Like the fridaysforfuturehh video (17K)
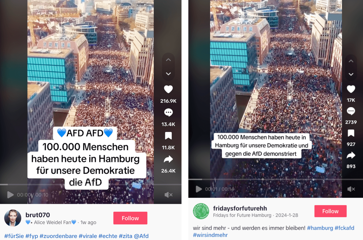This screenshot has width=363, height=240. 351,89
